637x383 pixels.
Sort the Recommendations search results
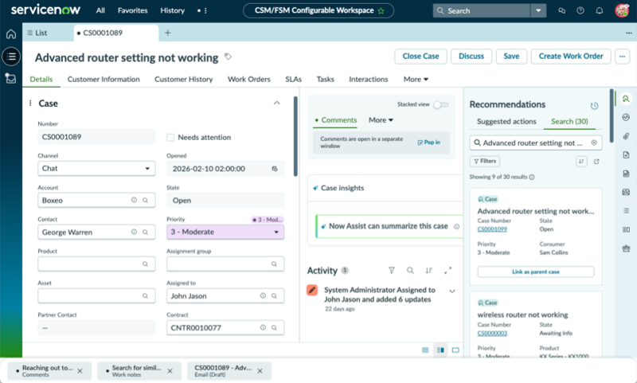pyautogui.click(x=581, y=161)
